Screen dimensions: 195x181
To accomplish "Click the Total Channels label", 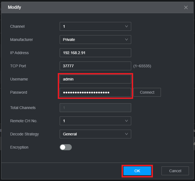I will click(x=23, y=108).
